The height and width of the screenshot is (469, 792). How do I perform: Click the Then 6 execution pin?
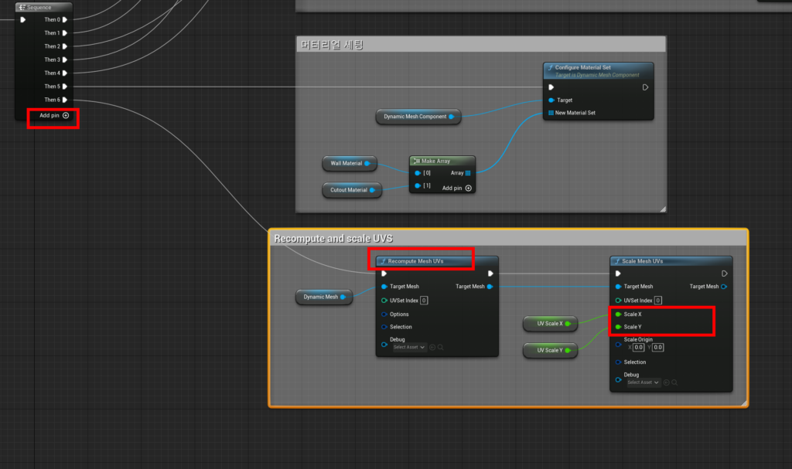tap(65, 100)
